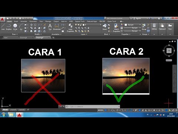Image resolution: width=178 pixels, height=134 pixels.
Task: Click the Windows Start button
Action: (3, 115)
